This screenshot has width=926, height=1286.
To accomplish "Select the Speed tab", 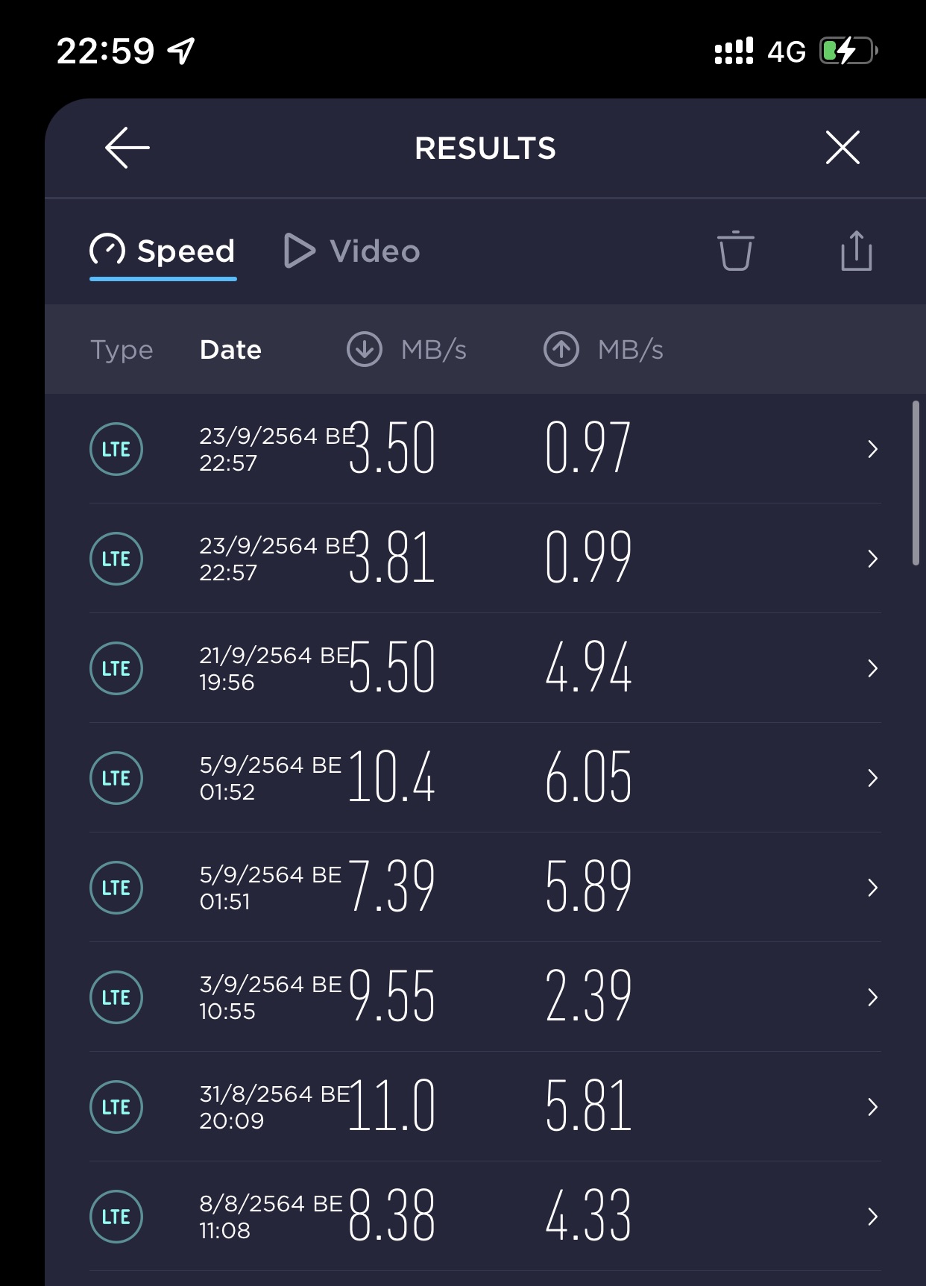I will (163, 251).
